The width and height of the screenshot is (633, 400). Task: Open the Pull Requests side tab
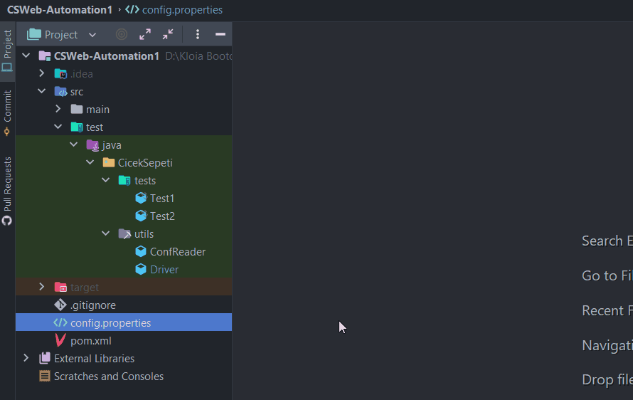[x=7, y=191]
